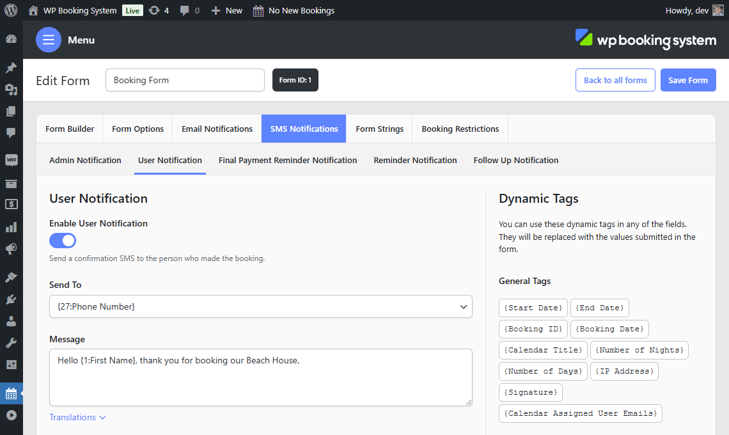Click Back to all forms
Image resolution: width=729 pixels, height=435 pixels.
click(x=615, y=80)
